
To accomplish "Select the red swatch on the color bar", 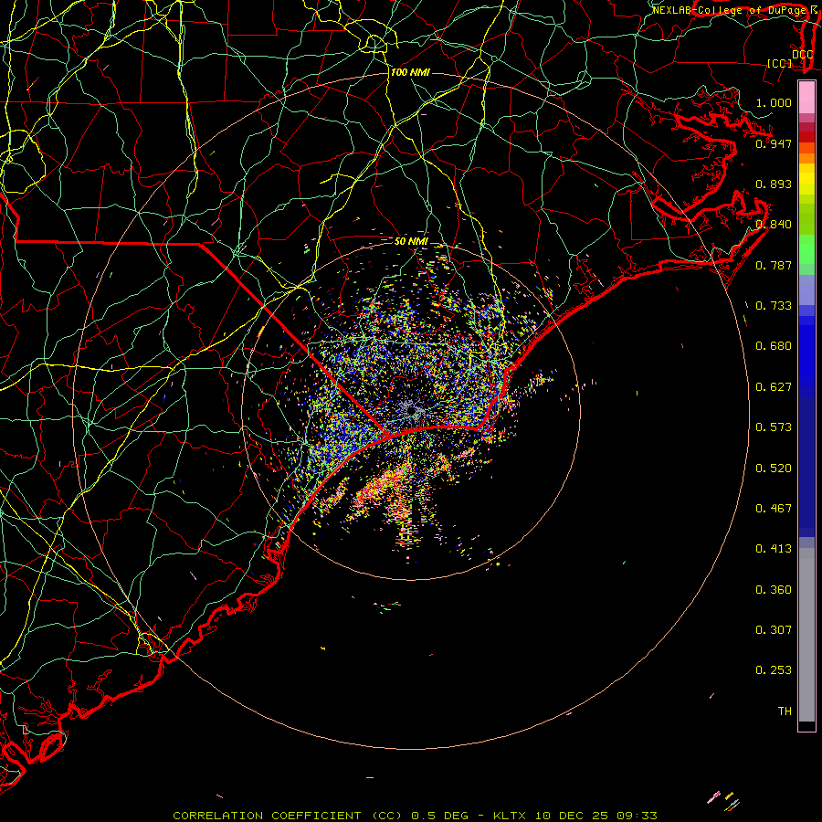I will pos(806,137).
